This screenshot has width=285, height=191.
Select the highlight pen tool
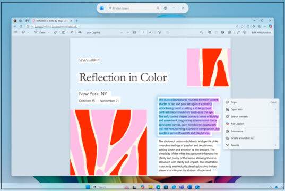pyautogui.click(x=23, y=32)
